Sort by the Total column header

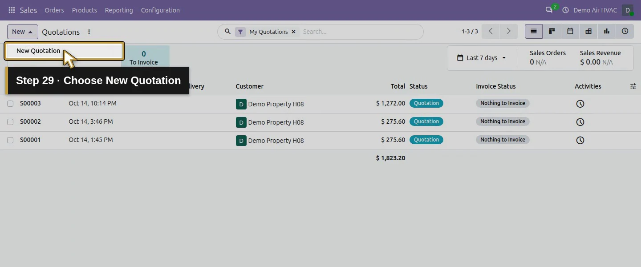point(398,86)
